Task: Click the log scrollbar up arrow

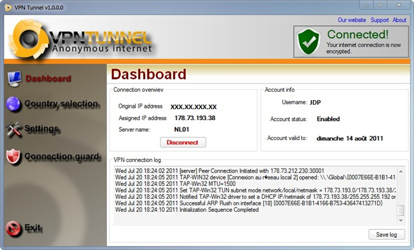Action: tap(400, 171)
